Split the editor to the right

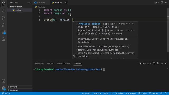coord(162,3)
